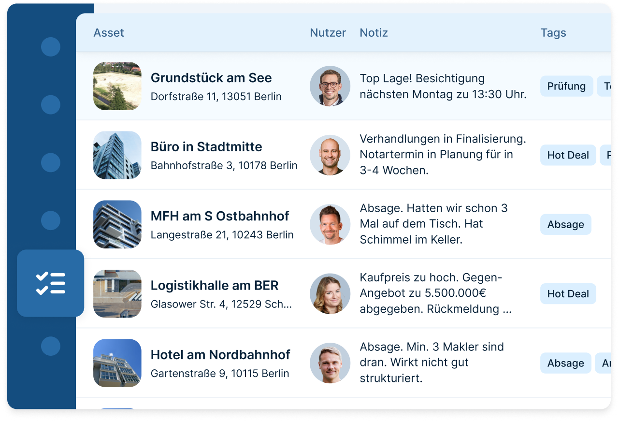Image resolution: width=619 pixels, height=421 pixels.
Task: Click user avatar in MFH am S Ostbahnhof row
Action: coord(330,224)
